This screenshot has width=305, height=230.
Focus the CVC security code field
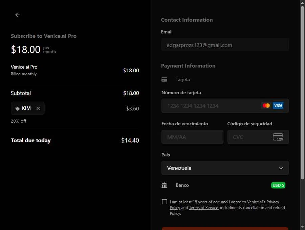pos(258,137)
